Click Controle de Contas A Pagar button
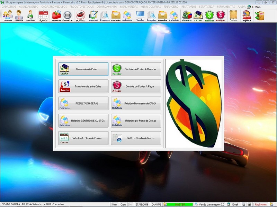Screen dimensions: 277x207 (x=136, y=86)
